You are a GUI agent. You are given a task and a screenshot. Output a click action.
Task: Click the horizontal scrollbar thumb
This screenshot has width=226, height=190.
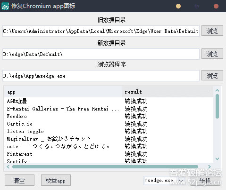pyautogui.click(x=105, y=166)
